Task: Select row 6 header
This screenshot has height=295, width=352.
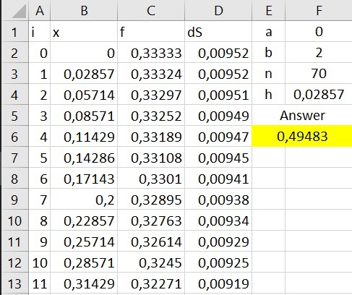Action: click(15, 137)
